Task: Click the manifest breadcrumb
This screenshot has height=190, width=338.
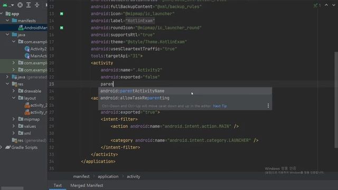Action: coord(81,176)
